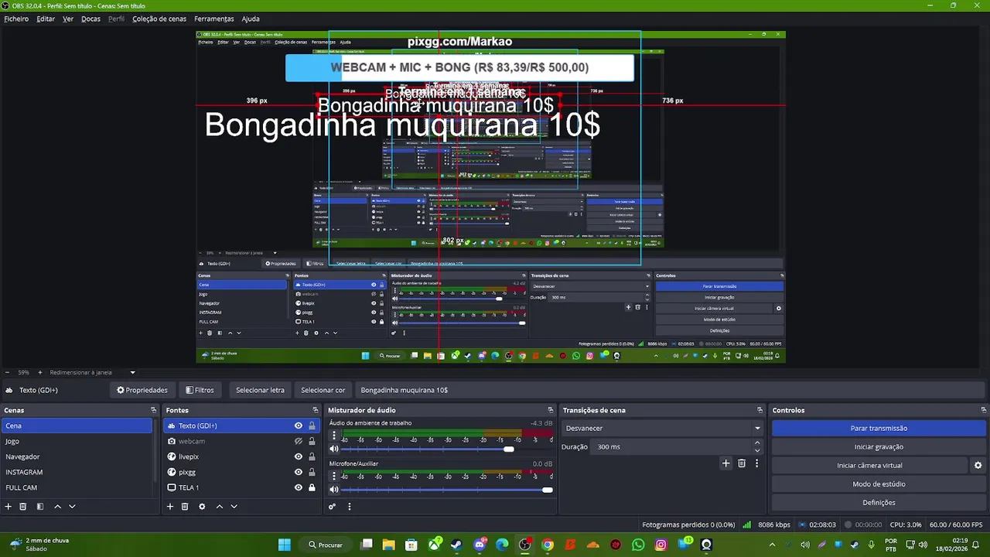Open virtual camera settings gear
Viewport: 990px width, 557px height.
pyautogui.click(x=978, y=466)
